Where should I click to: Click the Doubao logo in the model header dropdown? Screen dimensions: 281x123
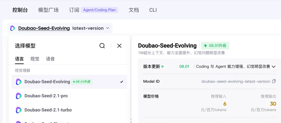[x=13, y=28]
